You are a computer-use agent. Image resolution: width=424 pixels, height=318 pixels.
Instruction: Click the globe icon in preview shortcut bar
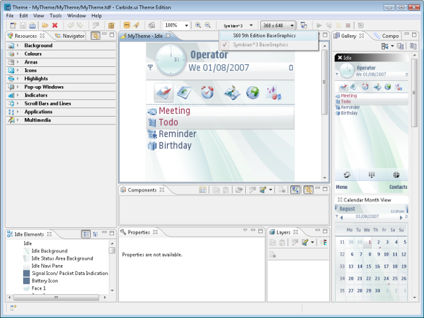pyautogui.click(x=252, y=92)
